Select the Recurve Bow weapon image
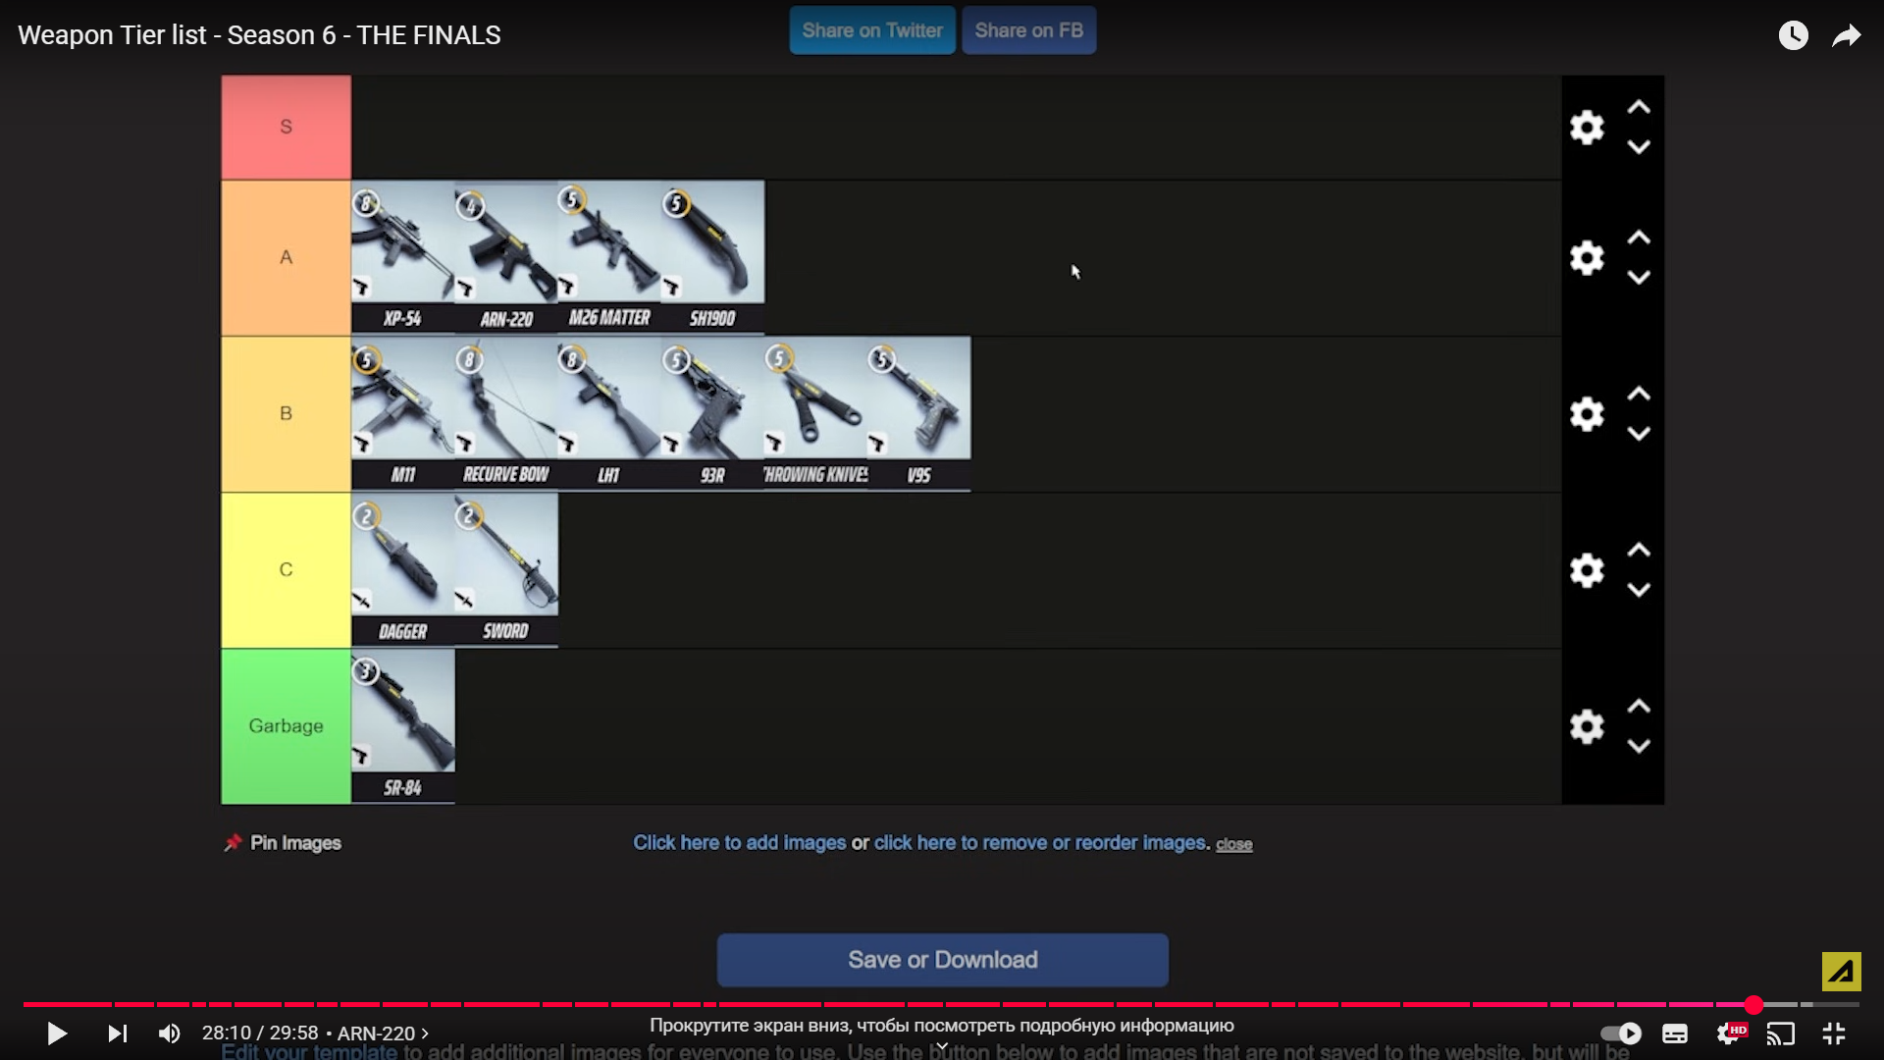 click(x=506, y=413)
